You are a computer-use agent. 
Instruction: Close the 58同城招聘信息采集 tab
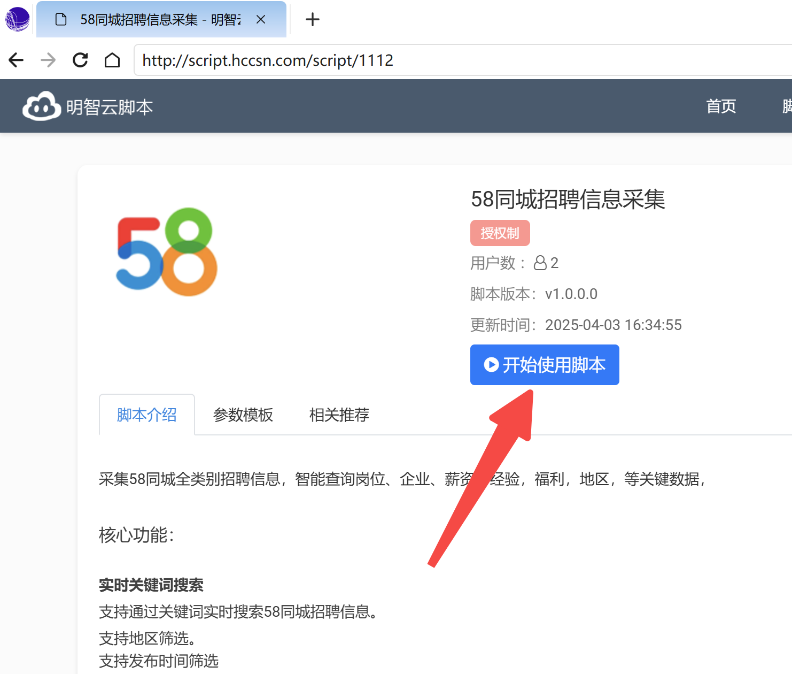tap(261, 20)
